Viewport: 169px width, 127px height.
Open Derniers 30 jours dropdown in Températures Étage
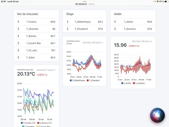(93, 42)
